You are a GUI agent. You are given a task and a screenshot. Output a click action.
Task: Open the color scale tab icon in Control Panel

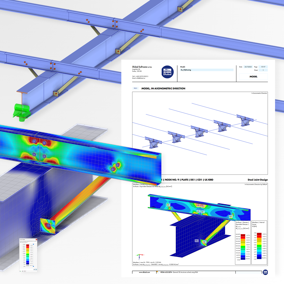tap(20, 271)
